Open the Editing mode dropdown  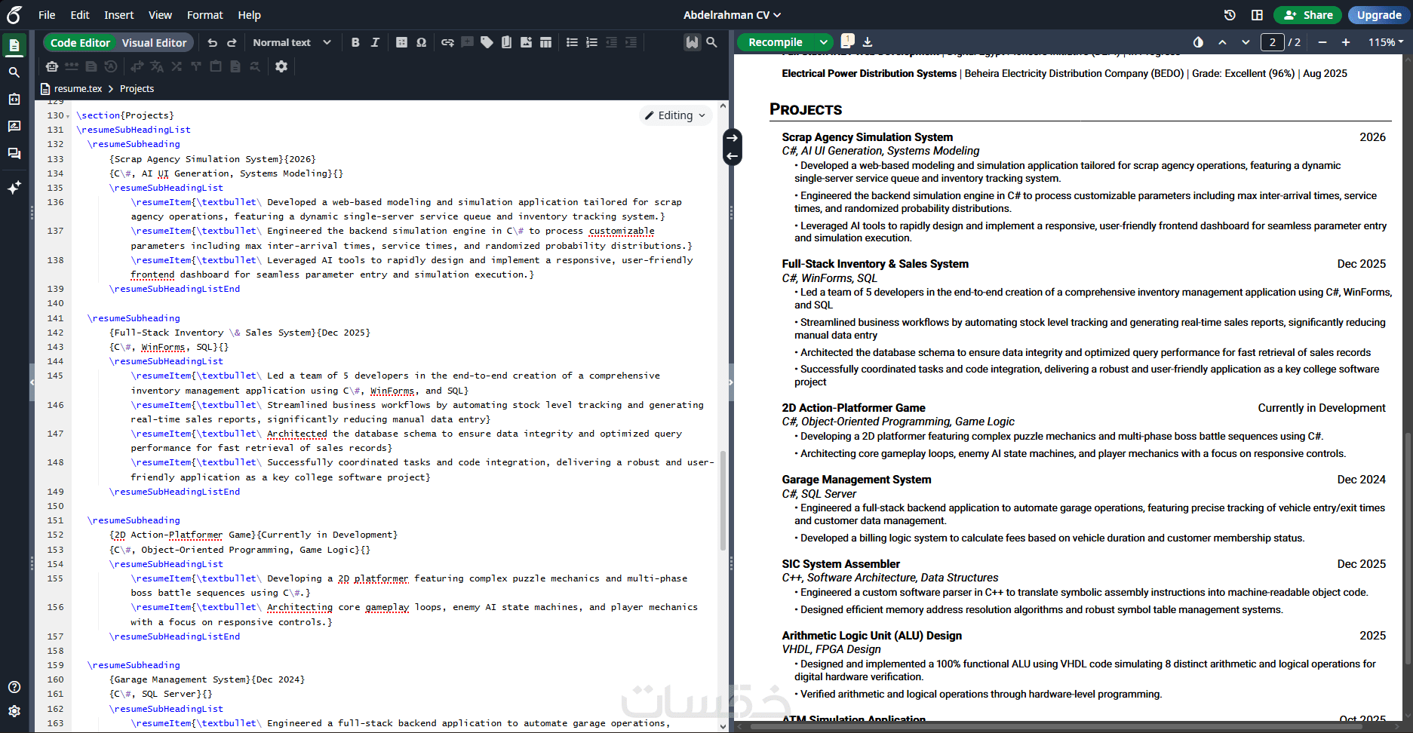[676, 115]
